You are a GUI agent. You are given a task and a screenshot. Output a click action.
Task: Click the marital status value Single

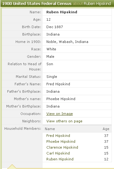(x=52, y=77)
